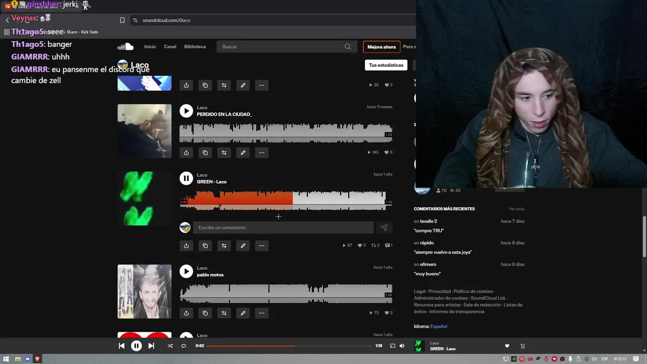View reposts count on GREEN - Laco

coord(375,246)
